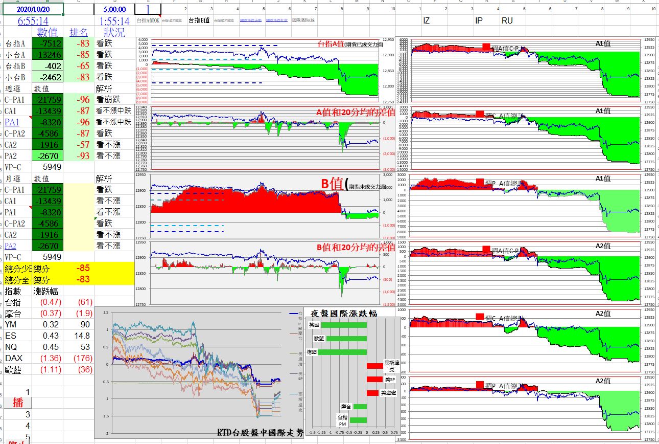Select the 歐藍 change (1.11)
The height and width of the screenshot is (444, 659).
[x=48, y=369]
